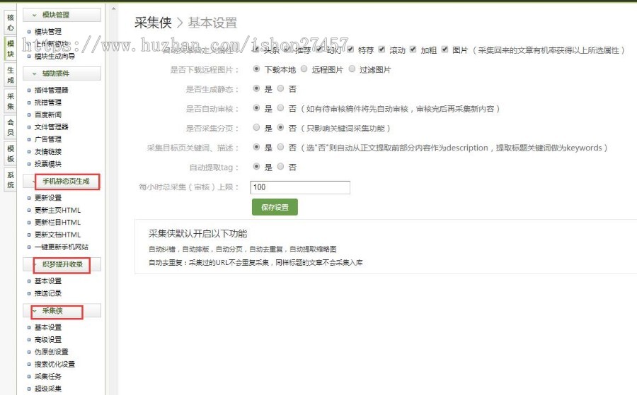Choose 否 for 自动提取tag
The width and height of the screenshot is (637, 395).
(x=280, y=166)
